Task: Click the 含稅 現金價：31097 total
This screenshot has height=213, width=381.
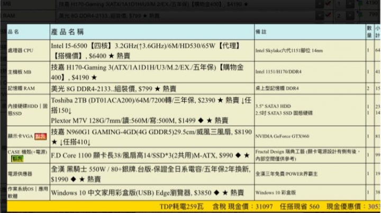Action: (242, 207)
